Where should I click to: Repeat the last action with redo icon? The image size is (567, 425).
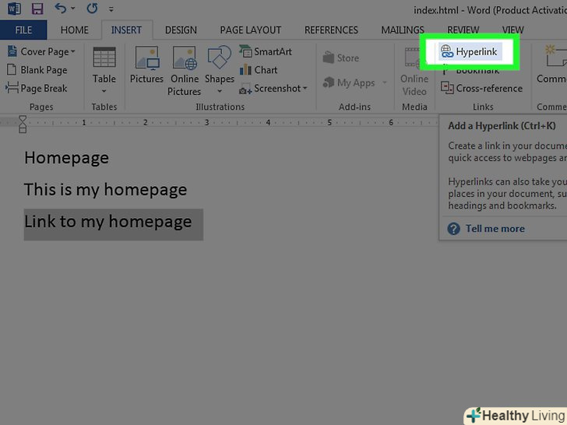click(x=92, y=8)
